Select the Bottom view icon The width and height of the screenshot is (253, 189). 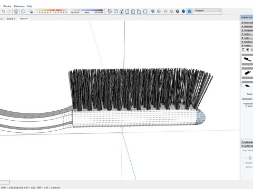145,12
